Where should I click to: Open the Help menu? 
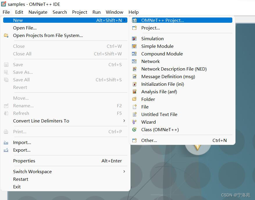coord(133,12)
